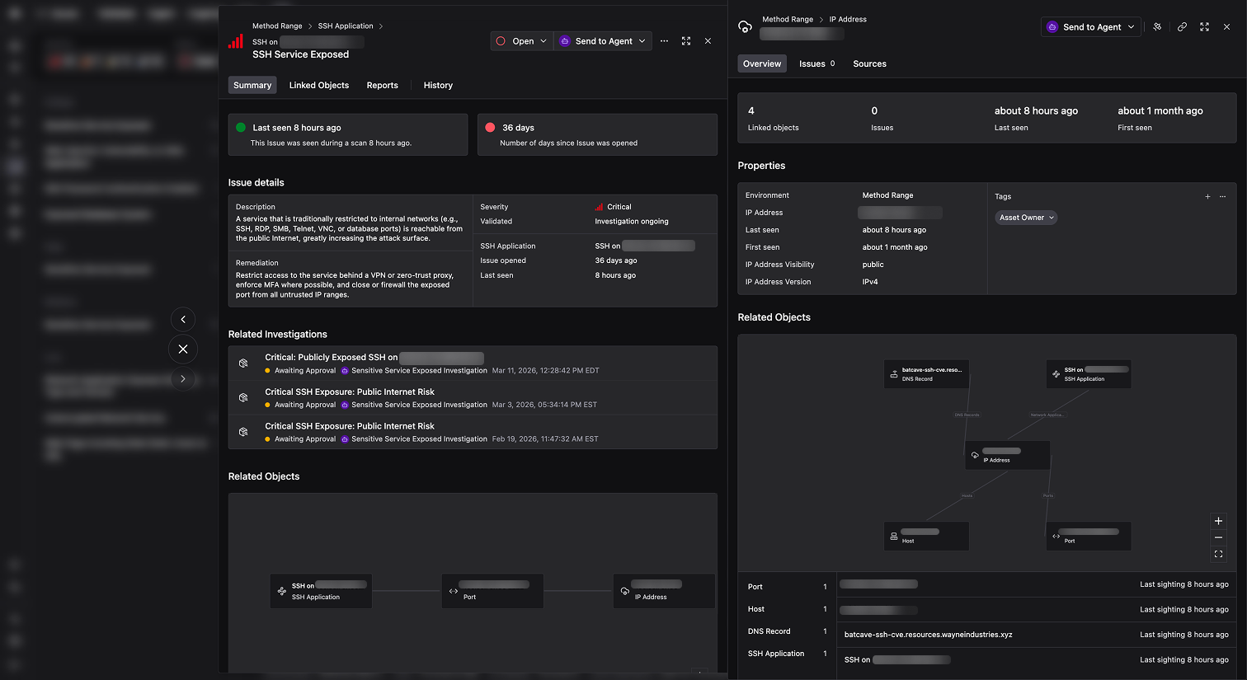Zoom out of the Related Objects graph
The width and height of the screenshot is (1247, 680).
tap(1218, 537)
